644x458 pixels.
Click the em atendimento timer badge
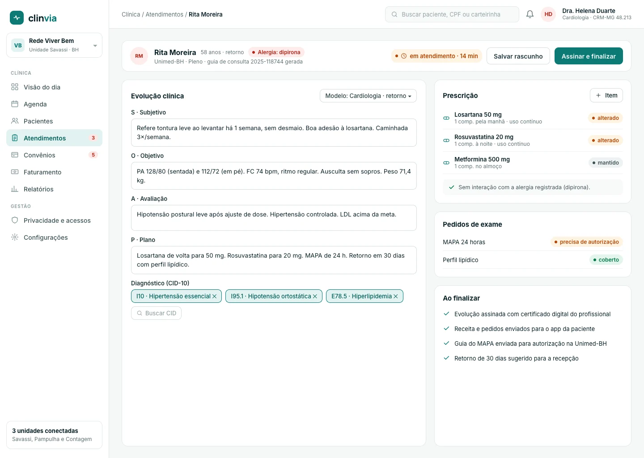coord(436,56)
